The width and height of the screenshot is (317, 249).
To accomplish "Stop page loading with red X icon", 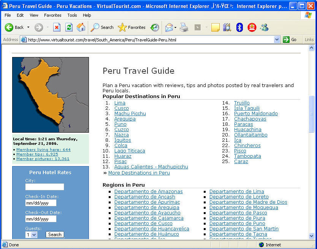I will coord(57,27).
